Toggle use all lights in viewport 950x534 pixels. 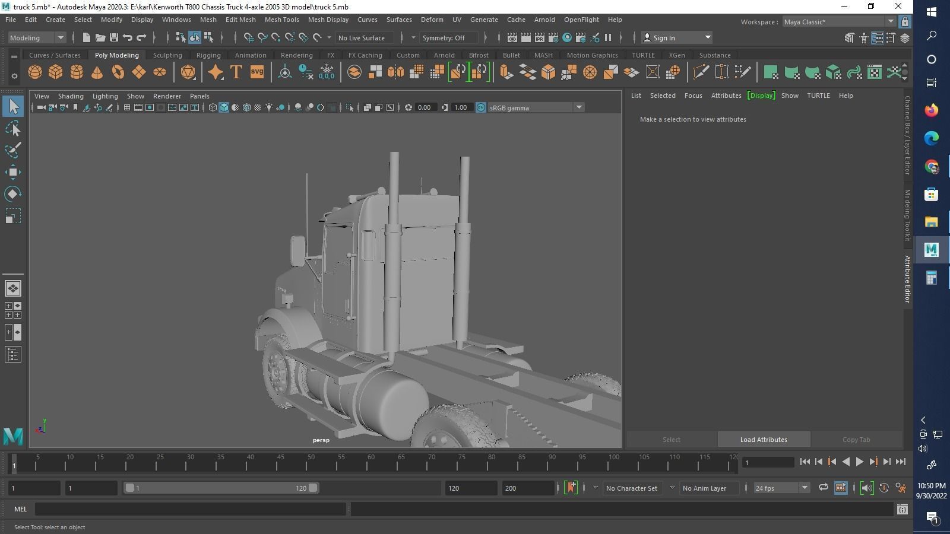(x=269, y=107)
